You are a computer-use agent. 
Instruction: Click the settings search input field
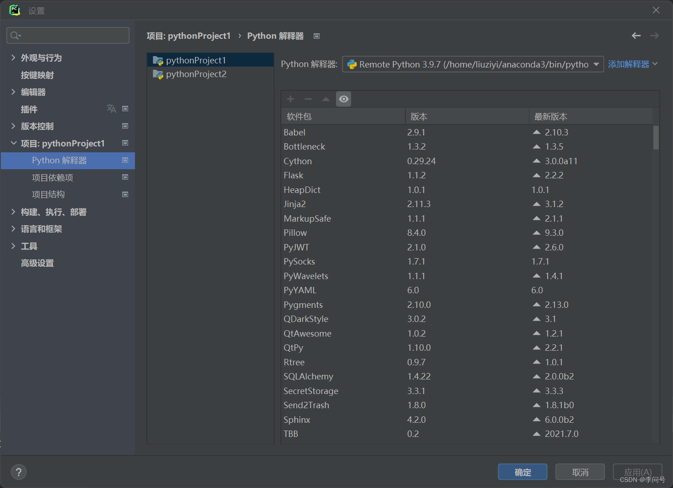68,36
